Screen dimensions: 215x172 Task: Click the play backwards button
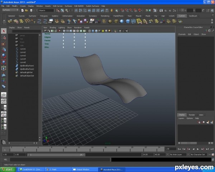click(193, 149)
